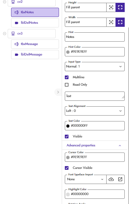Select the tbxNotes tree item
Viewport: 129px width, 204px height.
pos(35,12)
